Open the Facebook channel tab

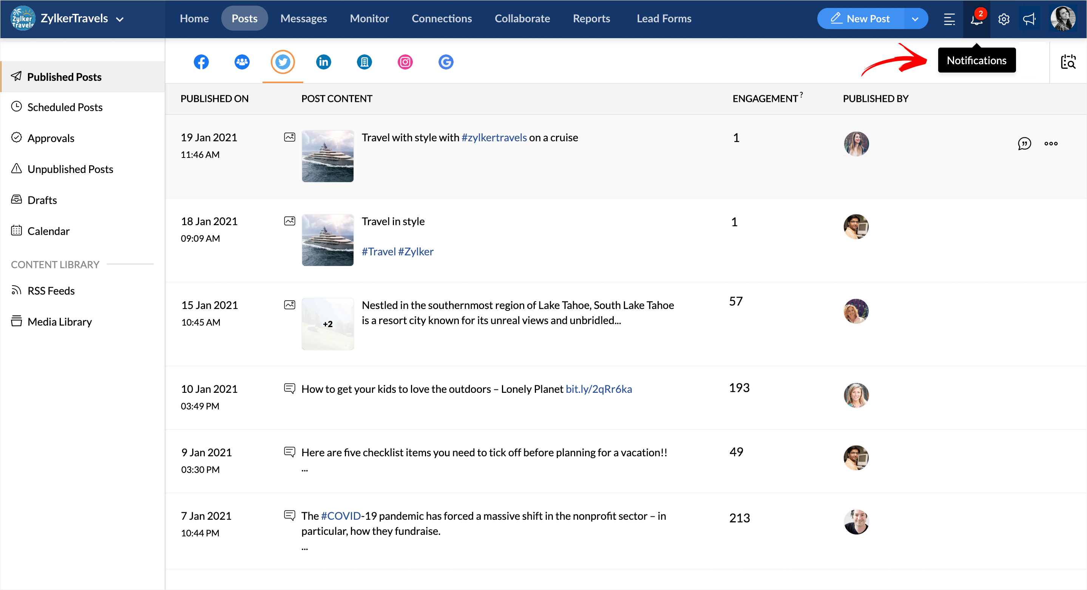[201, 62]
